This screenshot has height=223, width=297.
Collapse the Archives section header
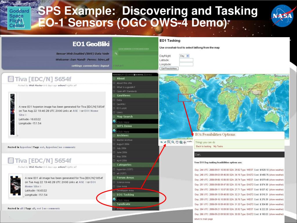(x=135, y=136)
